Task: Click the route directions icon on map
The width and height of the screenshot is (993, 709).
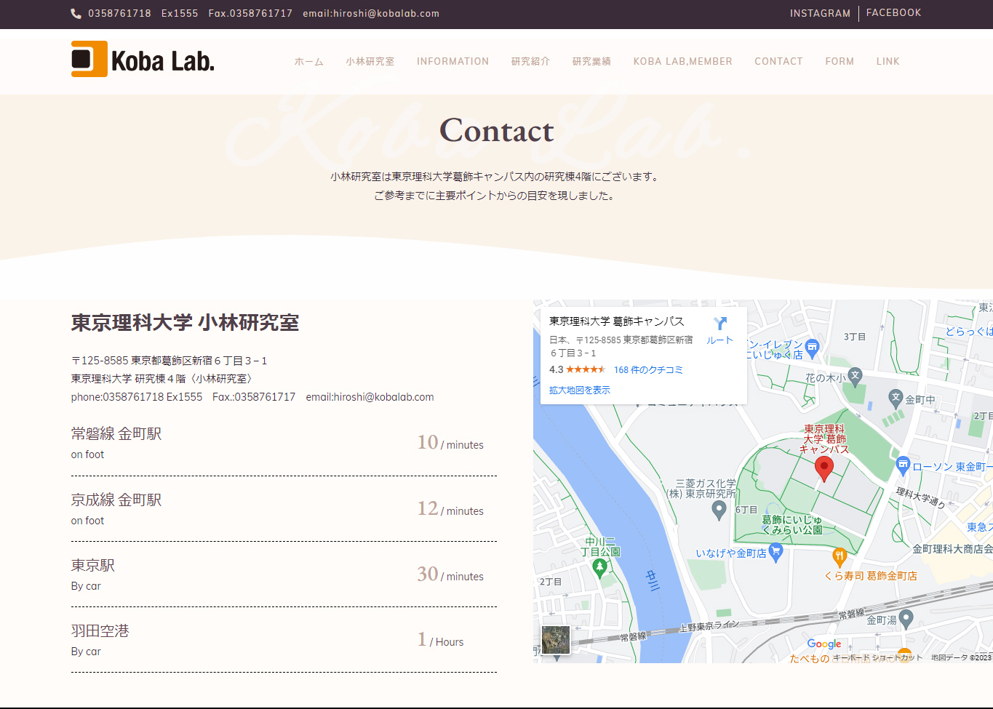Action: point(719,324)
